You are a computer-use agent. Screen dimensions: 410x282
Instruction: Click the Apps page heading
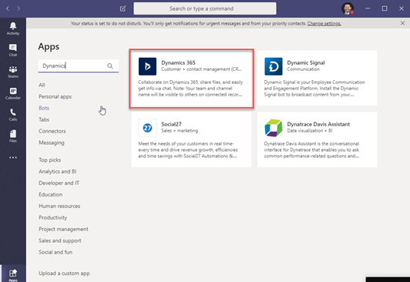pyautogui.click(x=49, y=46)
